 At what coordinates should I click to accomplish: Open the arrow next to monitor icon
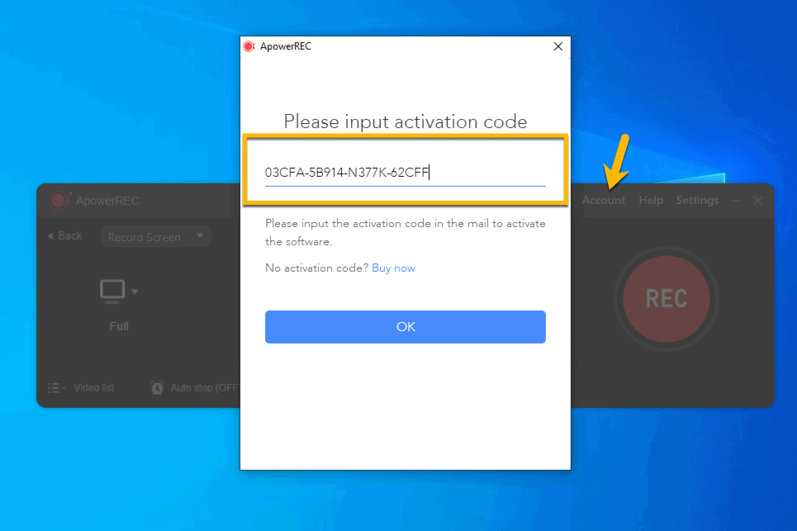[x=135, y=292]
